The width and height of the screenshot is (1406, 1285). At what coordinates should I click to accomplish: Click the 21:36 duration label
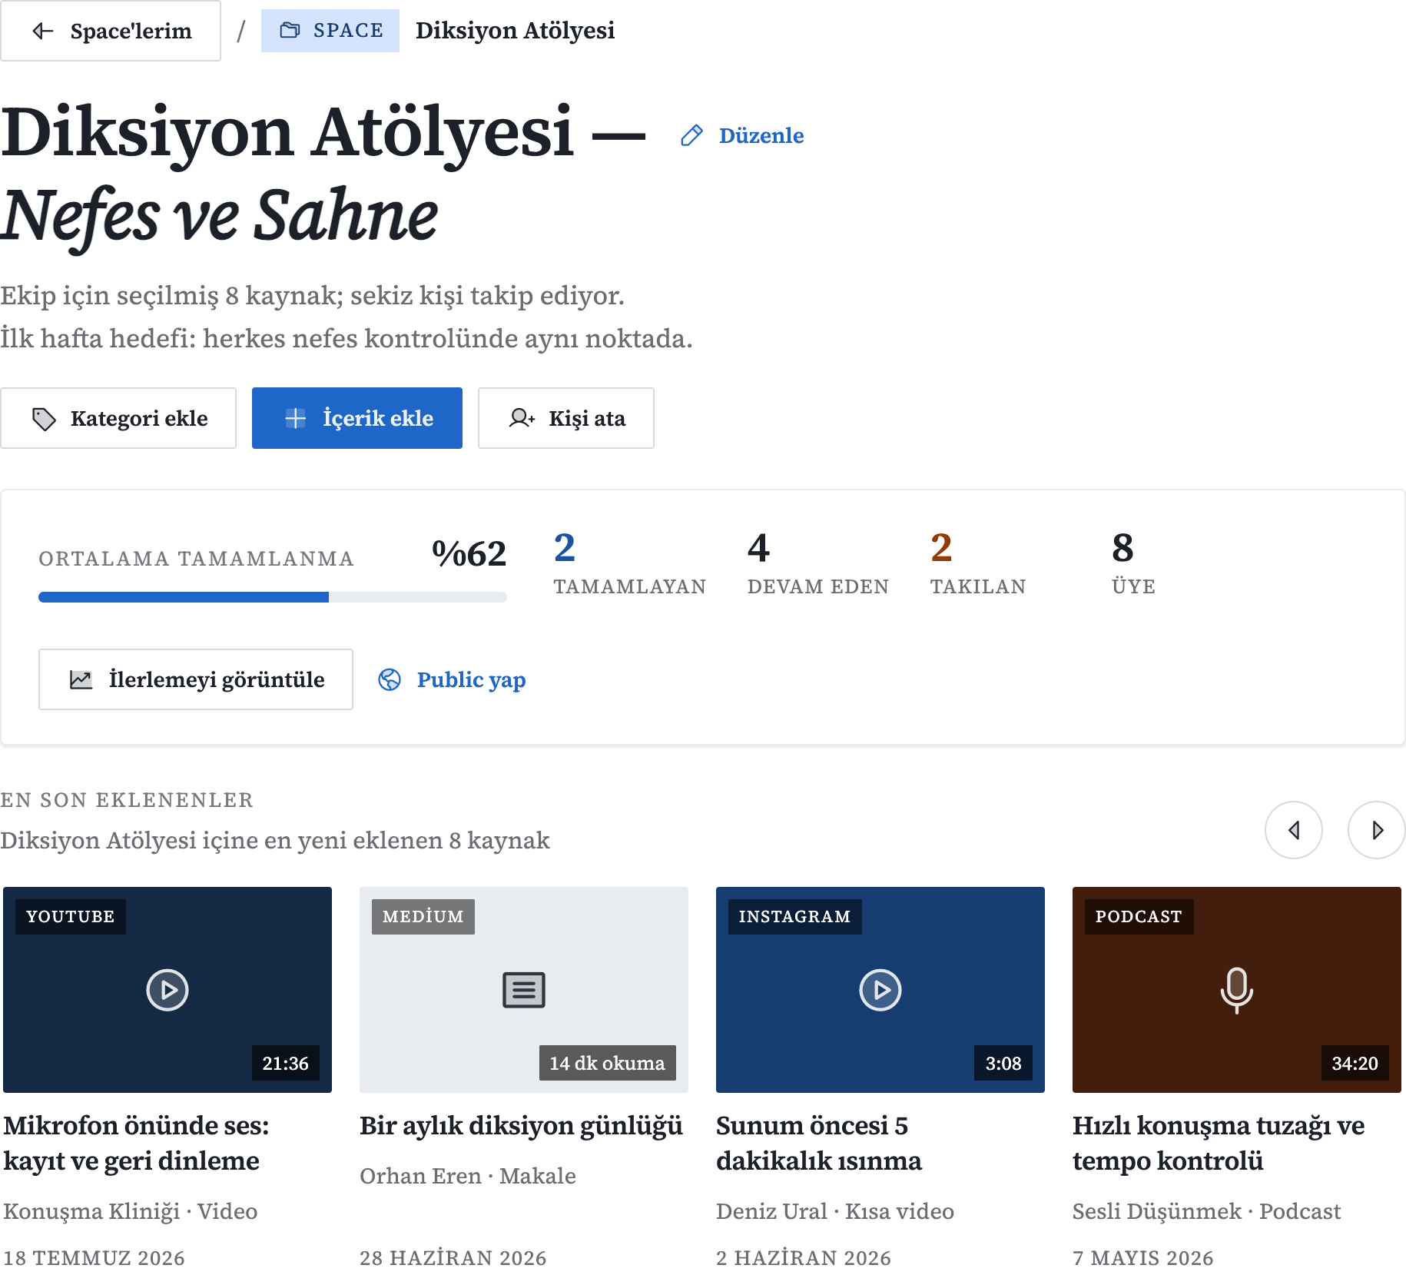[286, 1063]
